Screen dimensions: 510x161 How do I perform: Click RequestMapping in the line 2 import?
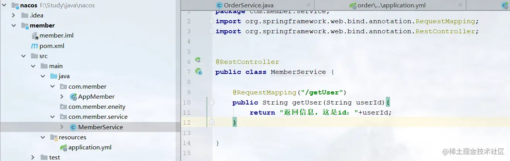point(445,21)
